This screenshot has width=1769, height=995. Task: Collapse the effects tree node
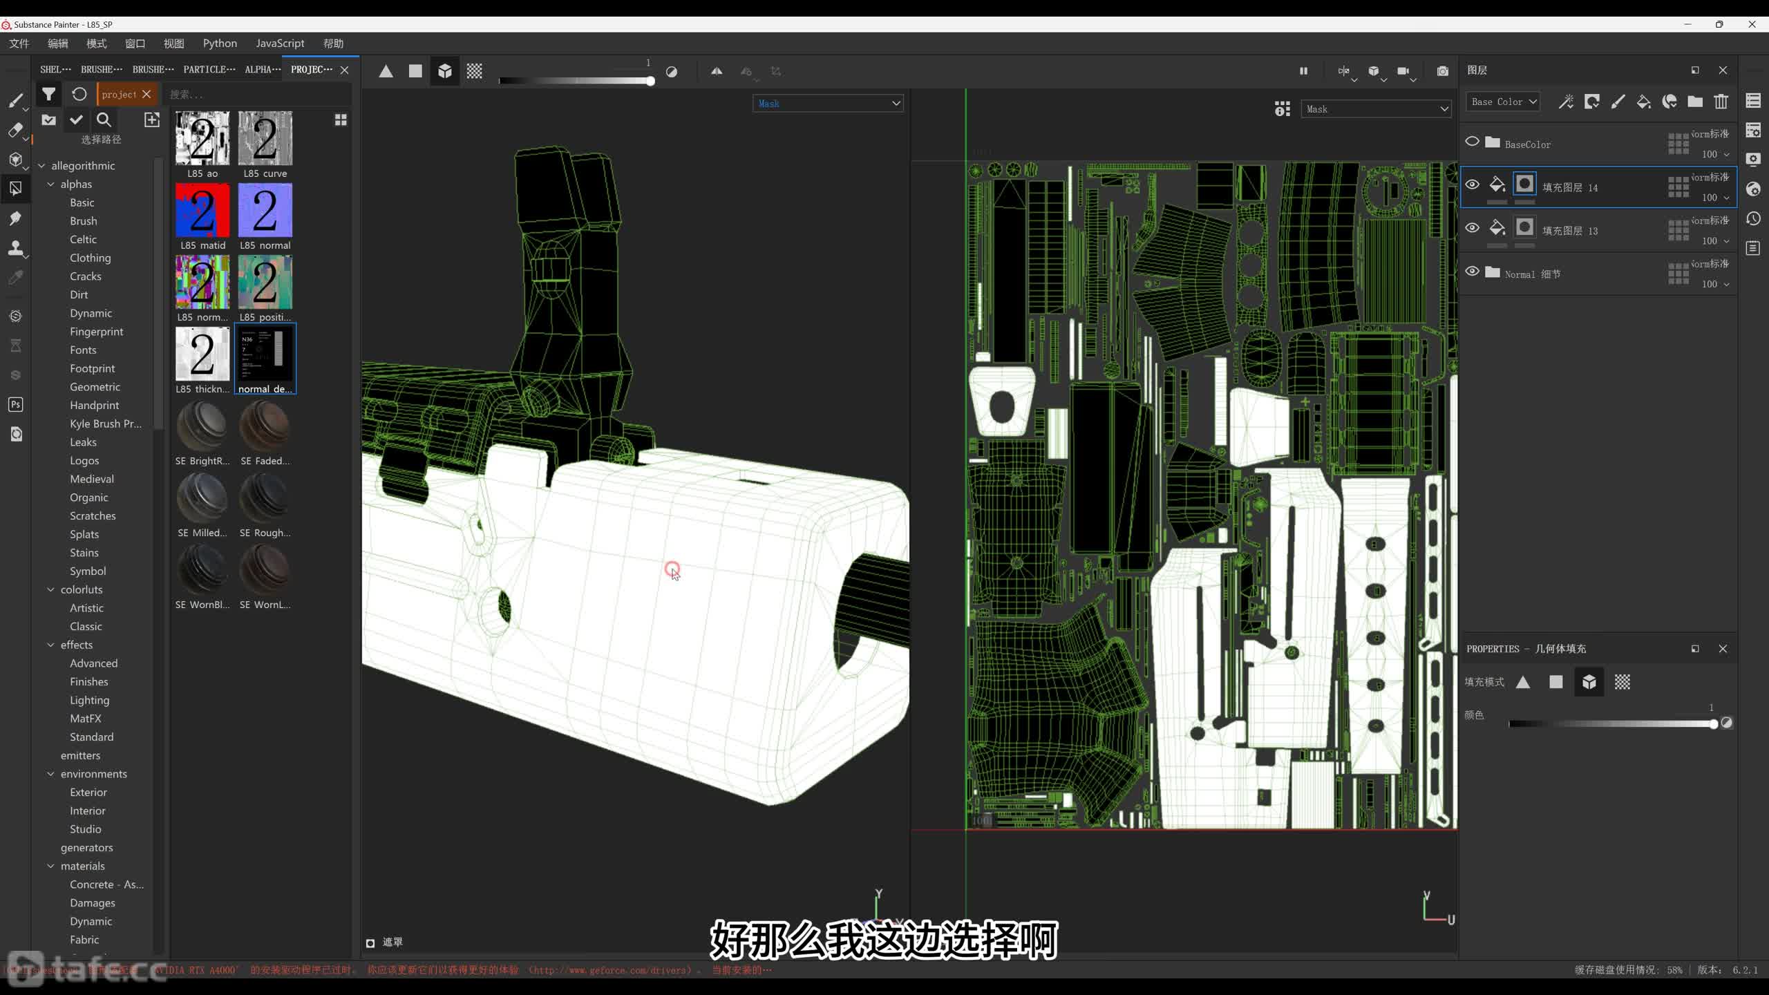(x=50, y=645)
